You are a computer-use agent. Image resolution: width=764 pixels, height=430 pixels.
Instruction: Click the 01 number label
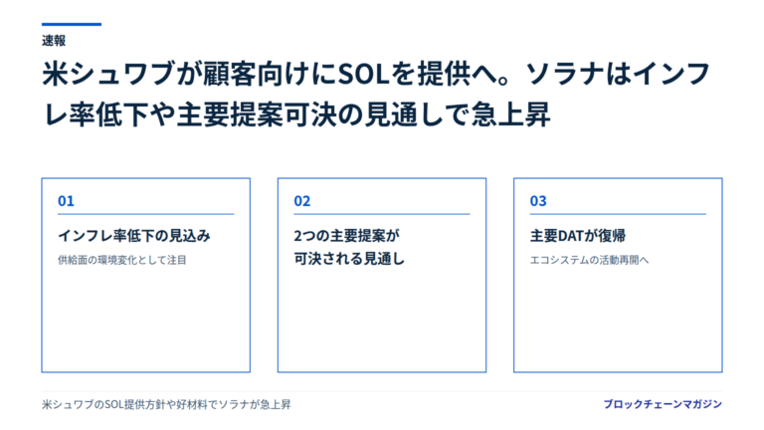66,201
